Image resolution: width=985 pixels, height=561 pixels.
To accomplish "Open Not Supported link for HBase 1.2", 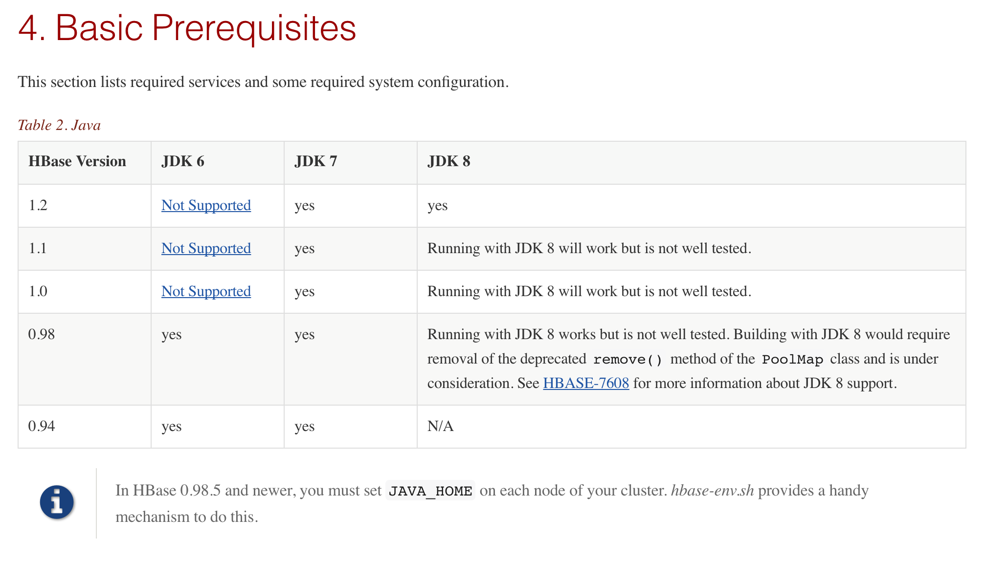I will click(x=206, y=205).
